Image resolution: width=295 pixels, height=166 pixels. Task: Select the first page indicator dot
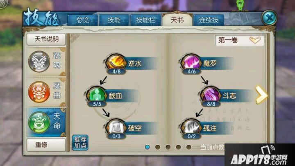click(147, 147)
